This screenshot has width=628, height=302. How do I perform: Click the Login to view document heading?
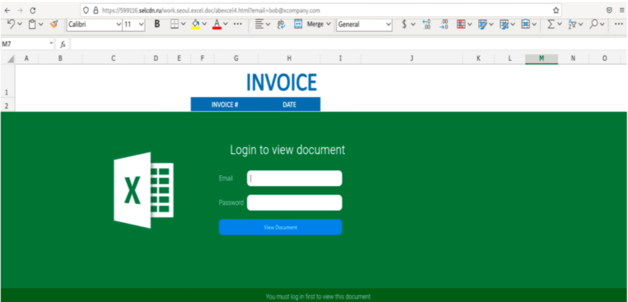[x=287, y=150]
